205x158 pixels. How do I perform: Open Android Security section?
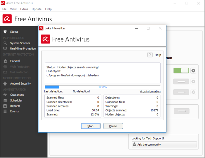click(x=21, y=84)
